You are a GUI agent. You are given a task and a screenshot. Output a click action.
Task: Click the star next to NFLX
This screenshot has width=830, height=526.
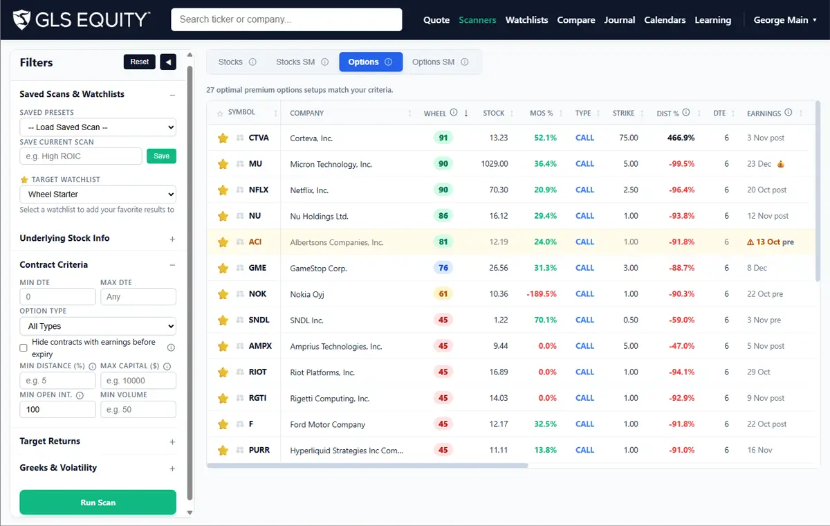point(223,190)
